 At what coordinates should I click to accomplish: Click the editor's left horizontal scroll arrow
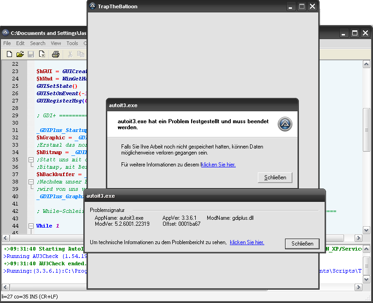(x=6, y=238)
